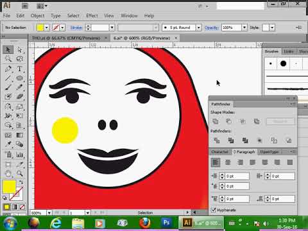Image resolution: width=308 pixels, height=231 pixels.
Task: Select the Blend tool
Action: [20, 144]
